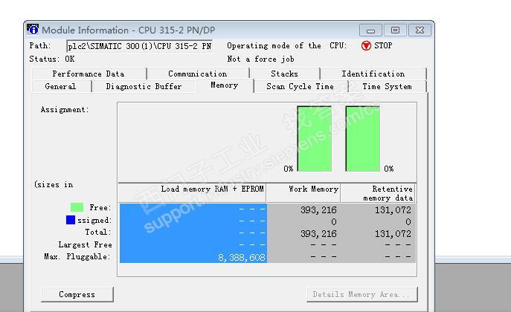Click the STOP operating mode text

click(383, 45)
